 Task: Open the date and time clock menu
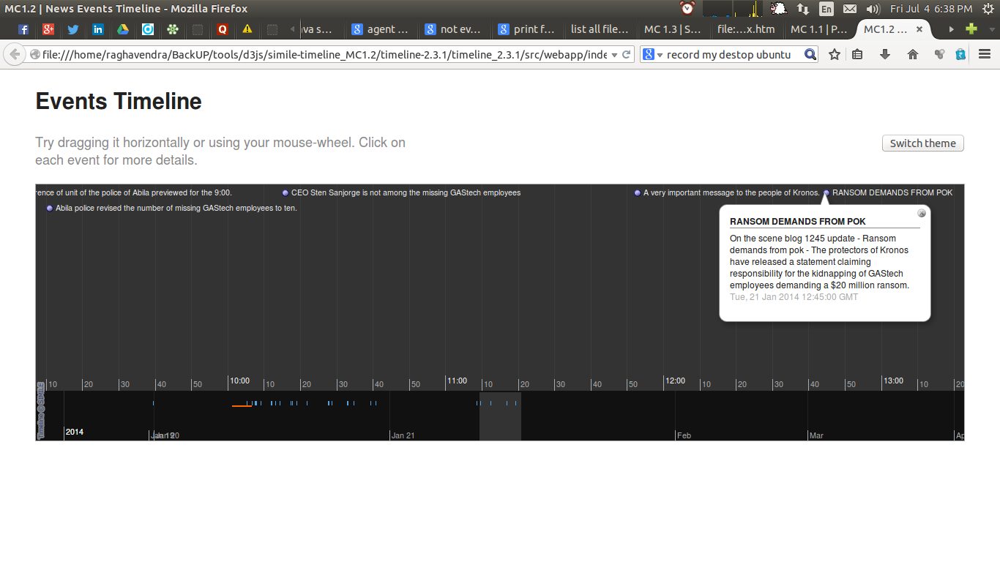pyautogui.click(x=931, y=9)
